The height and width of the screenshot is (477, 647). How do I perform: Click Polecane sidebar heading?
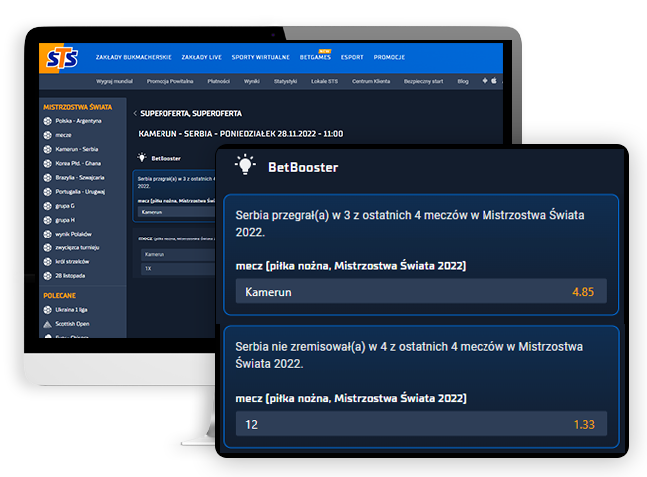tap(60, 296)
